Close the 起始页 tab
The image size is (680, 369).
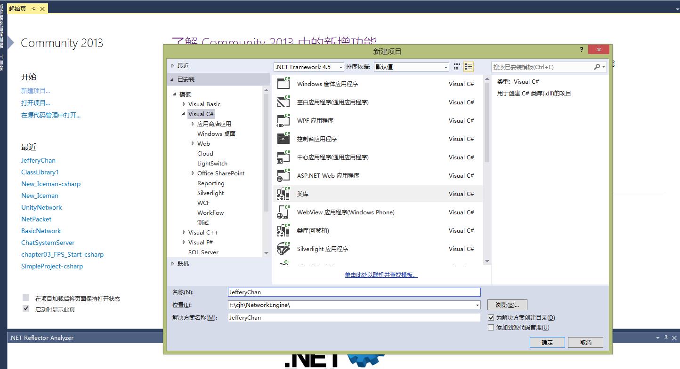42,9
